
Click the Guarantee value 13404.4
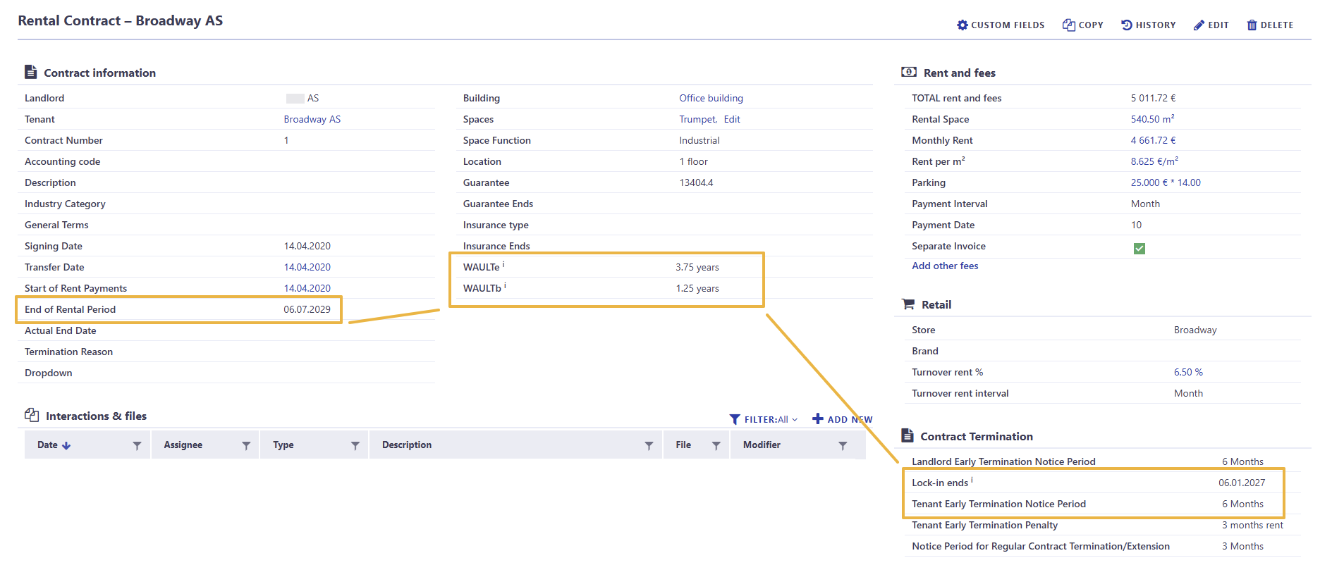tap(696, 182)
